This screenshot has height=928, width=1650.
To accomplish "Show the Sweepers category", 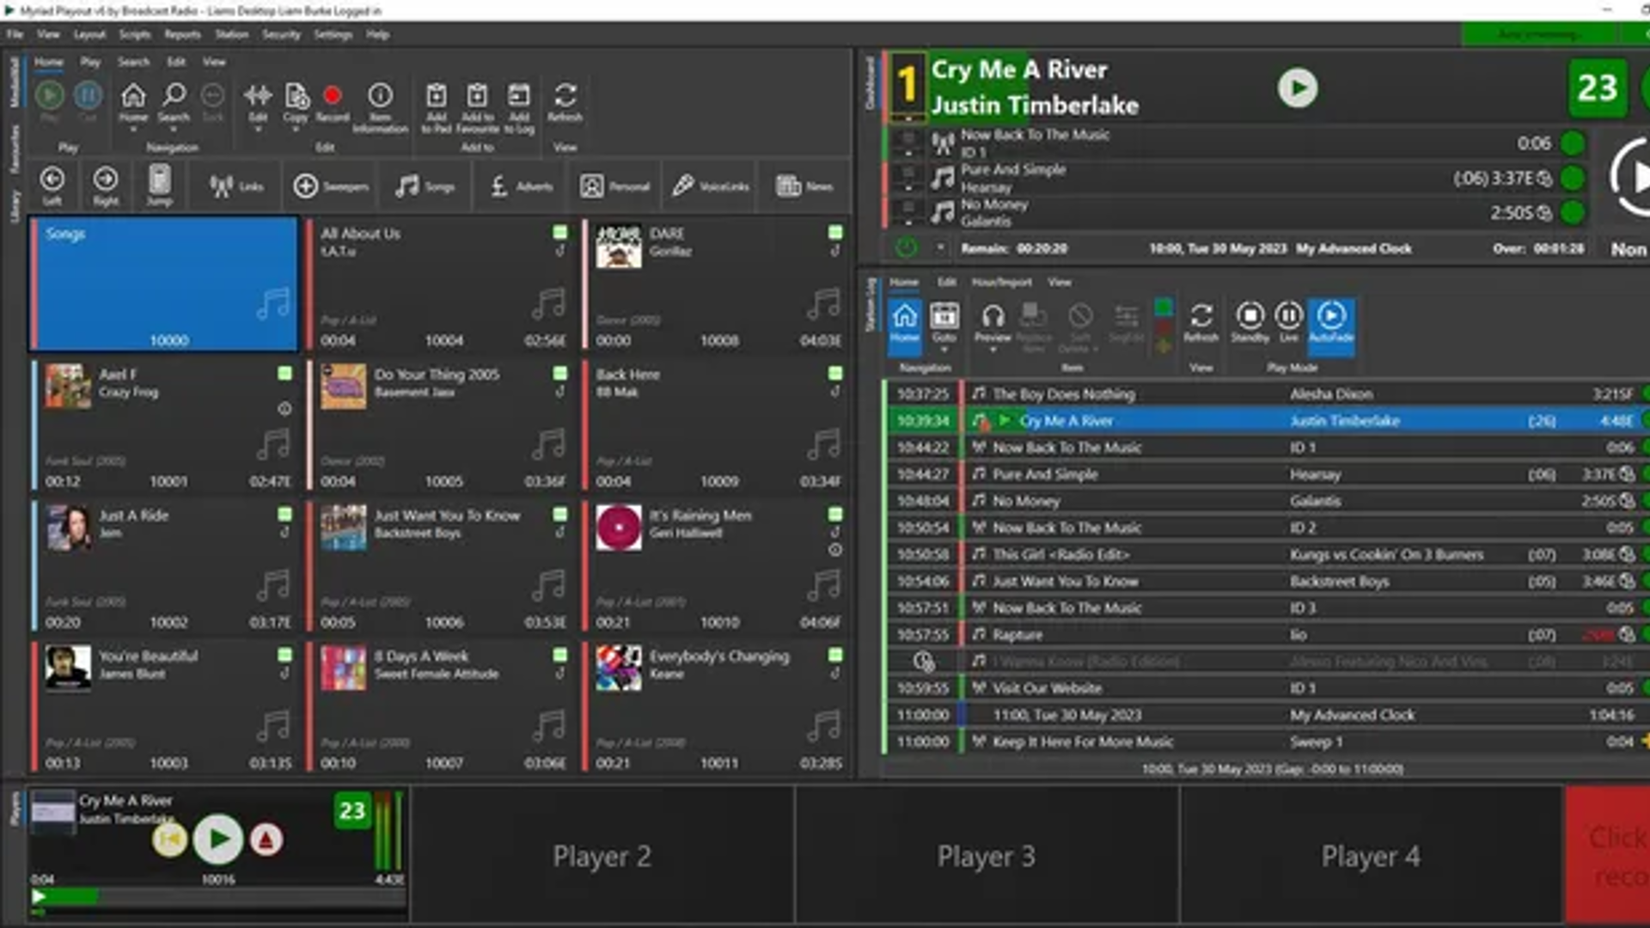I will (x=331, y=186).
